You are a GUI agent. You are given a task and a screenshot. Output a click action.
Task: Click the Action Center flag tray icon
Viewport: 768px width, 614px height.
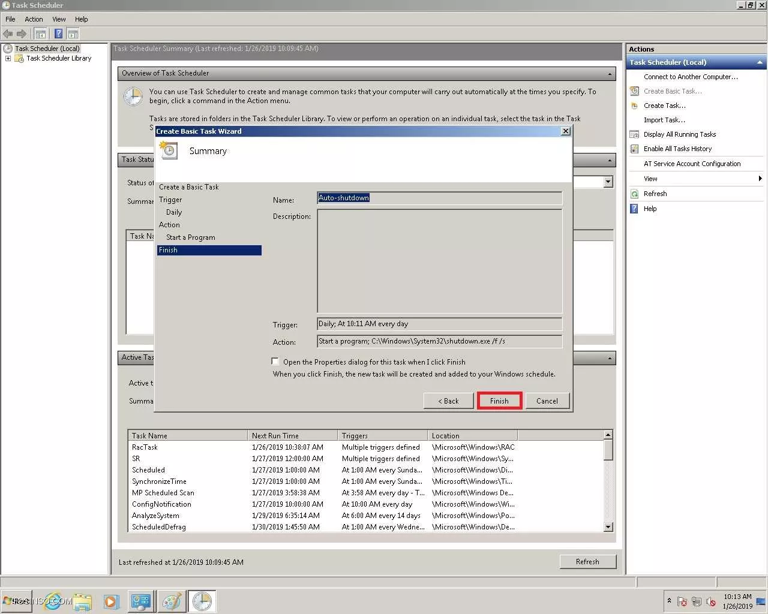(682, 601)
